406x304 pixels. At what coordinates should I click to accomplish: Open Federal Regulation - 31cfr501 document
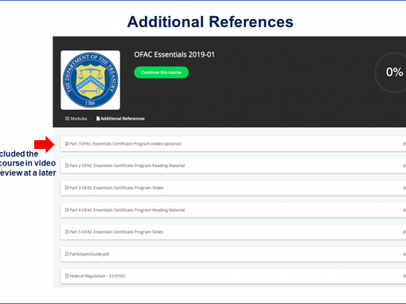coord(233,276)
